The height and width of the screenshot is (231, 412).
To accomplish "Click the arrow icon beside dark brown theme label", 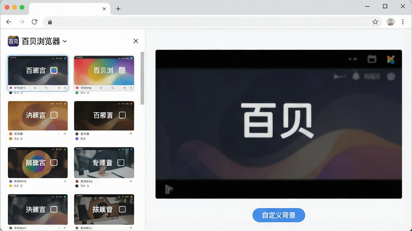I will 131,134.
